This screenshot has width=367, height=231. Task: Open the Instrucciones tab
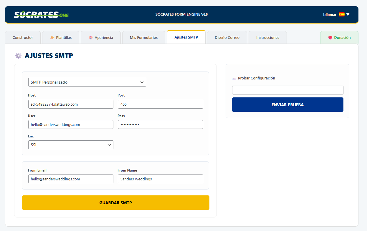pyautogui.click(x=267, y=38)
